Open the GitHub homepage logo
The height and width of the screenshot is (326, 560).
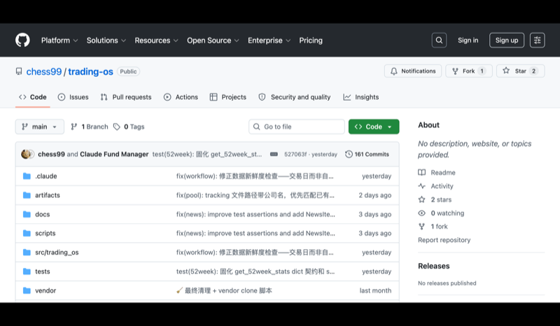pos(22,41)
